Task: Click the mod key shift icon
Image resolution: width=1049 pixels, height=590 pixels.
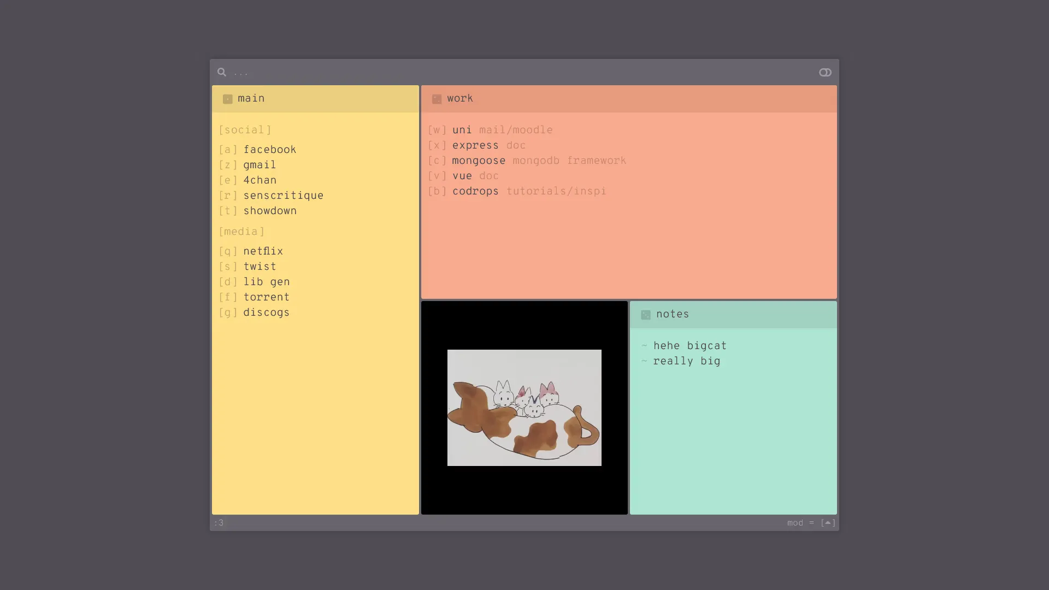Action: (x=828, y=523)
